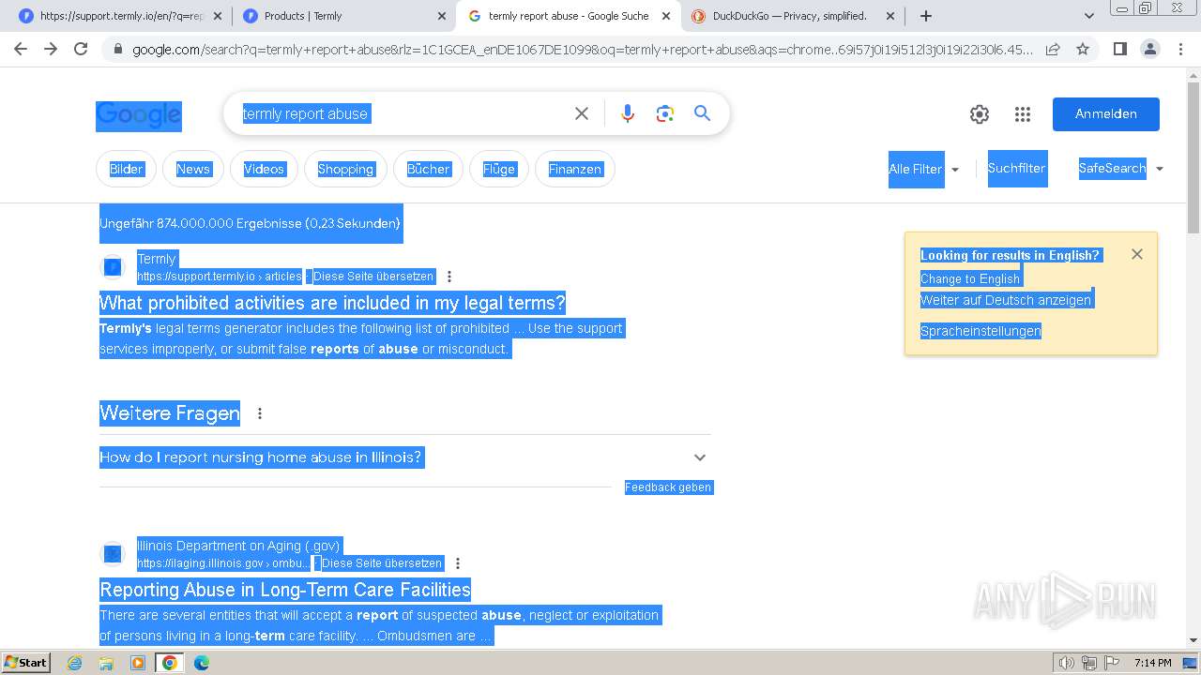1201x675 pixels.
Task: Select the Finanzen filter chip
Action: [x=575, y=169]
